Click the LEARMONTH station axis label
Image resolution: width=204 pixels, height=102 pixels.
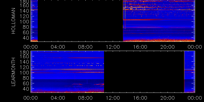coord(14,72)
